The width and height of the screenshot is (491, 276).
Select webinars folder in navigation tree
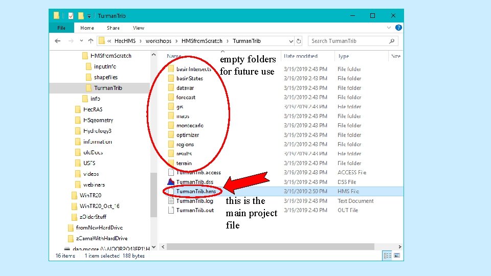click(x=94, y=185)
